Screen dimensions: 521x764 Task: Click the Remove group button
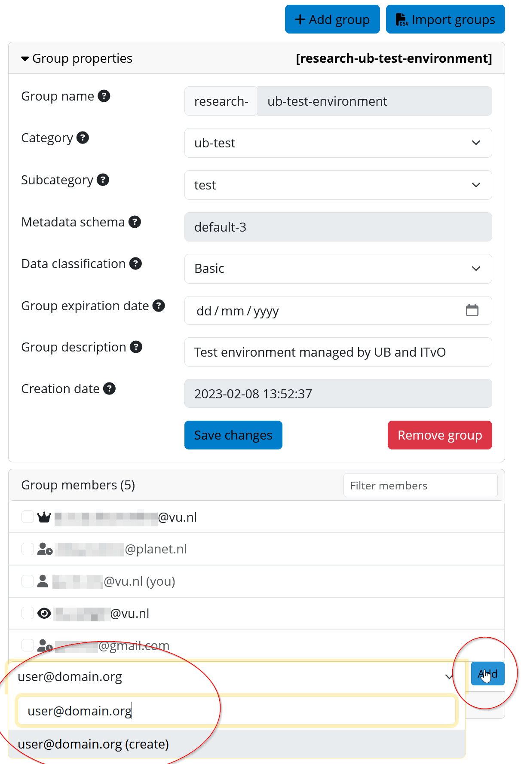pos(439,435)
